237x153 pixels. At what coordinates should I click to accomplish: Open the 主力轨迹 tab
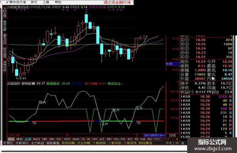38,143
